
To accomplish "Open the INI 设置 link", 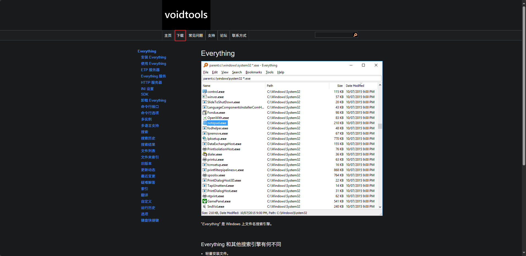I will [x=147, y=89].
